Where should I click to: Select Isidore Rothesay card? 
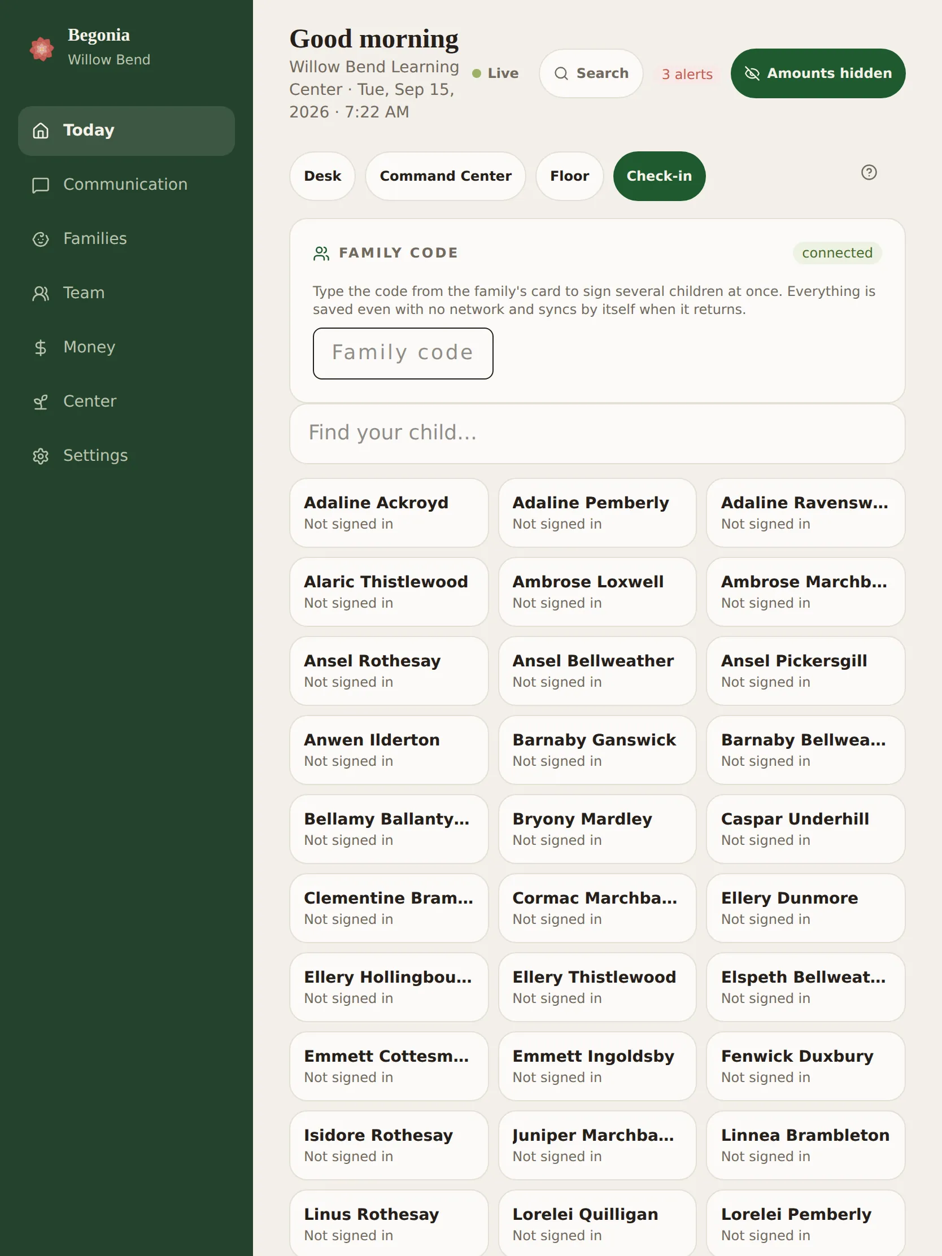click(389, 1145)
